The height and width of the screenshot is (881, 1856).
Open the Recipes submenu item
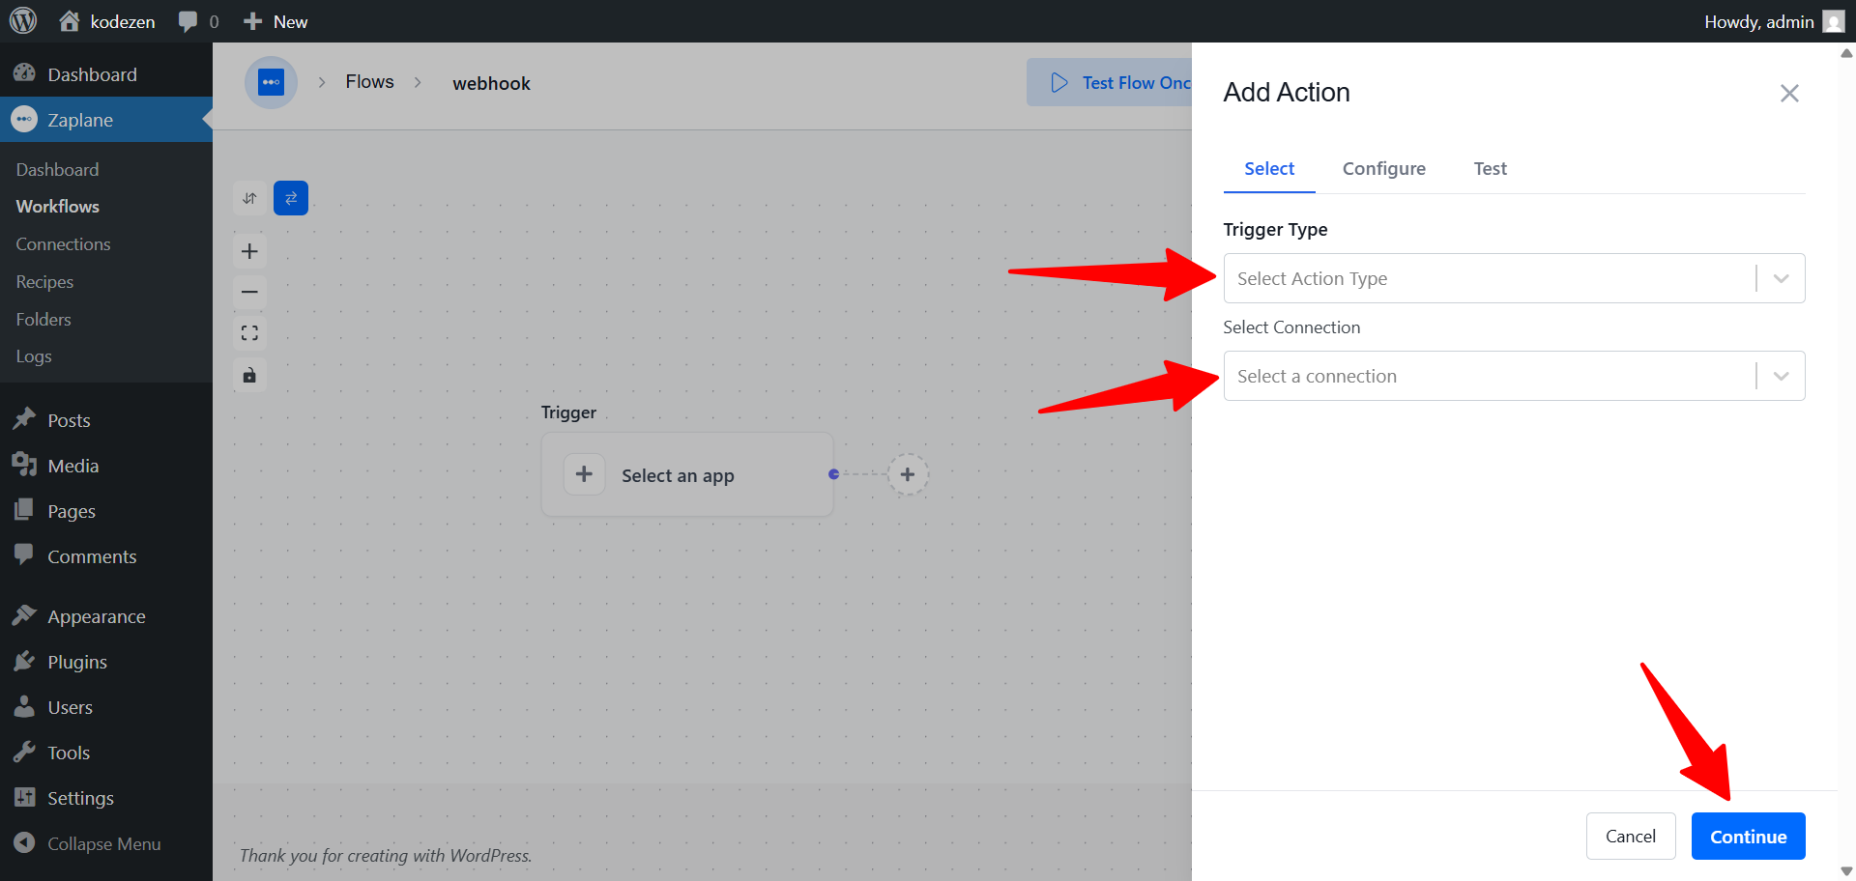(x=44, y=281)
